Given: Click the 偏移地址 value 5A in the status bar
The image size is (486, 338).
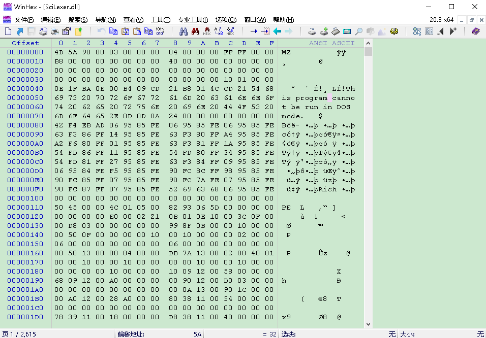Looking at the screenshot, I should [197, 334].
